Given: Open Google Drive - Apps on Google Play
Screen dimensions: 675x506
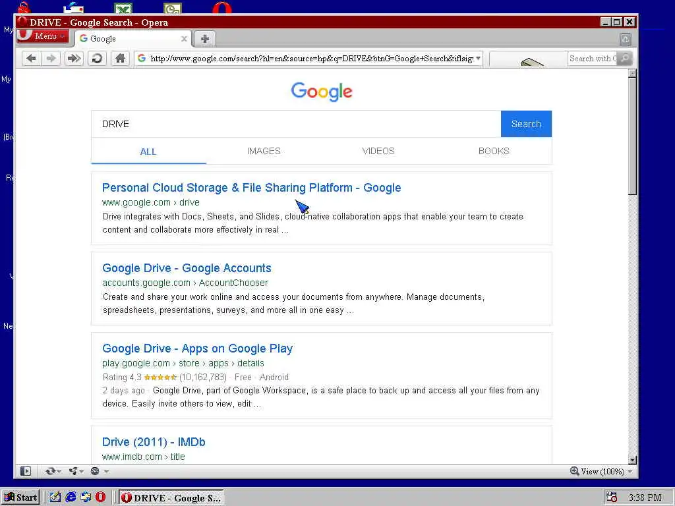Looking at the screenshot, I should [197, 349].
